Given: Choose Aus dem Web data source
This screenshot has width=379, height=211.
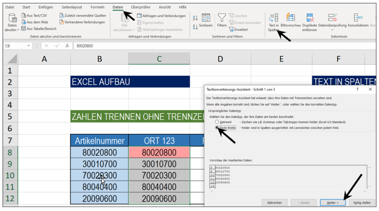Looking at the screenshot, I should tap(34, 22).
